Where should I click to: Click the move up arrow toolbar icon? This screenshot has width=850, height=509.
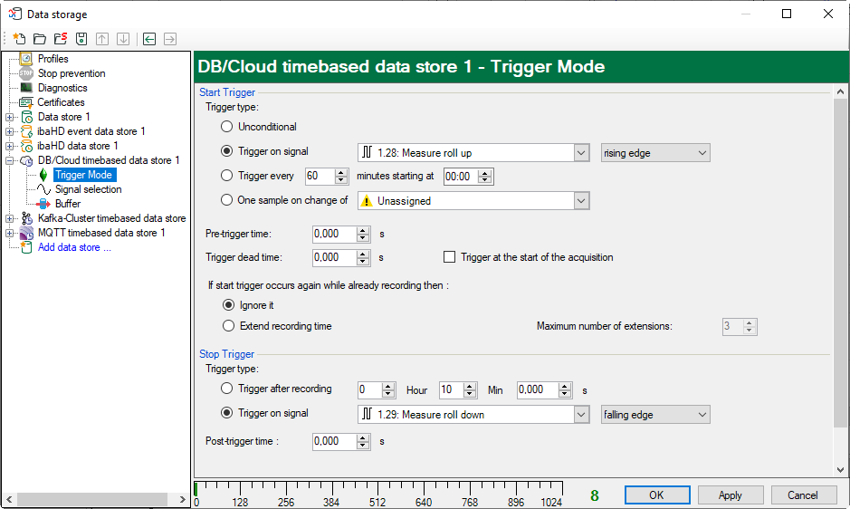pyautogui.click(x=102, y=39)
